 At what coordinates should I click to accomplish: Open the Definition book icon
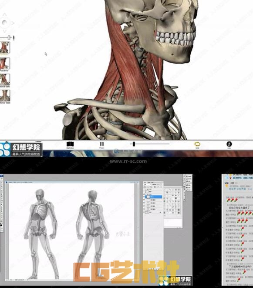pos(70,144)
